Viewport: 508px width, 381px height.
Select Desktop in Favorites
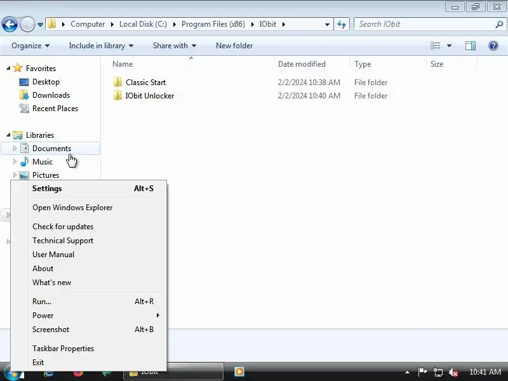click(x=46, y=82)
